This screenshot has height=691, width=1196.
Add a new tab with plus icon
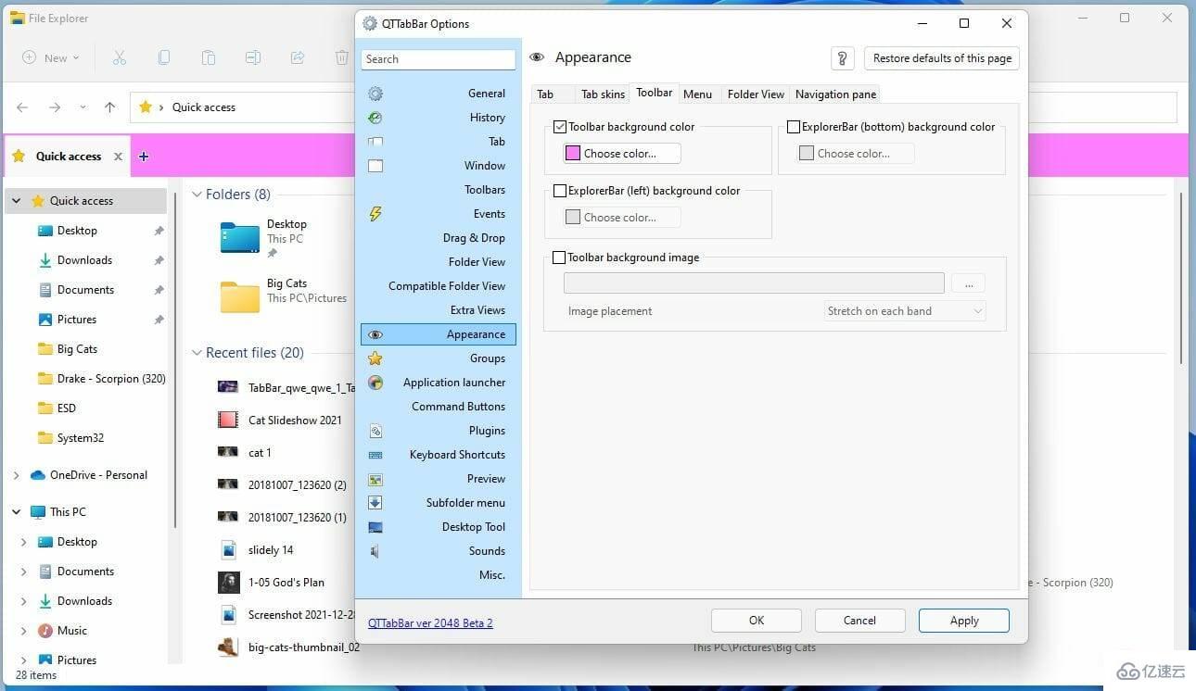click(144, 157)
